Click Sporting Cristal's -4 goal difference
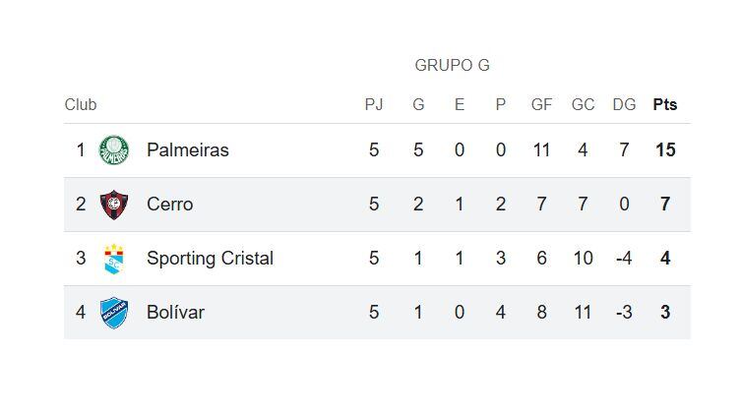The image size is (740, 413). pos(624,259)
